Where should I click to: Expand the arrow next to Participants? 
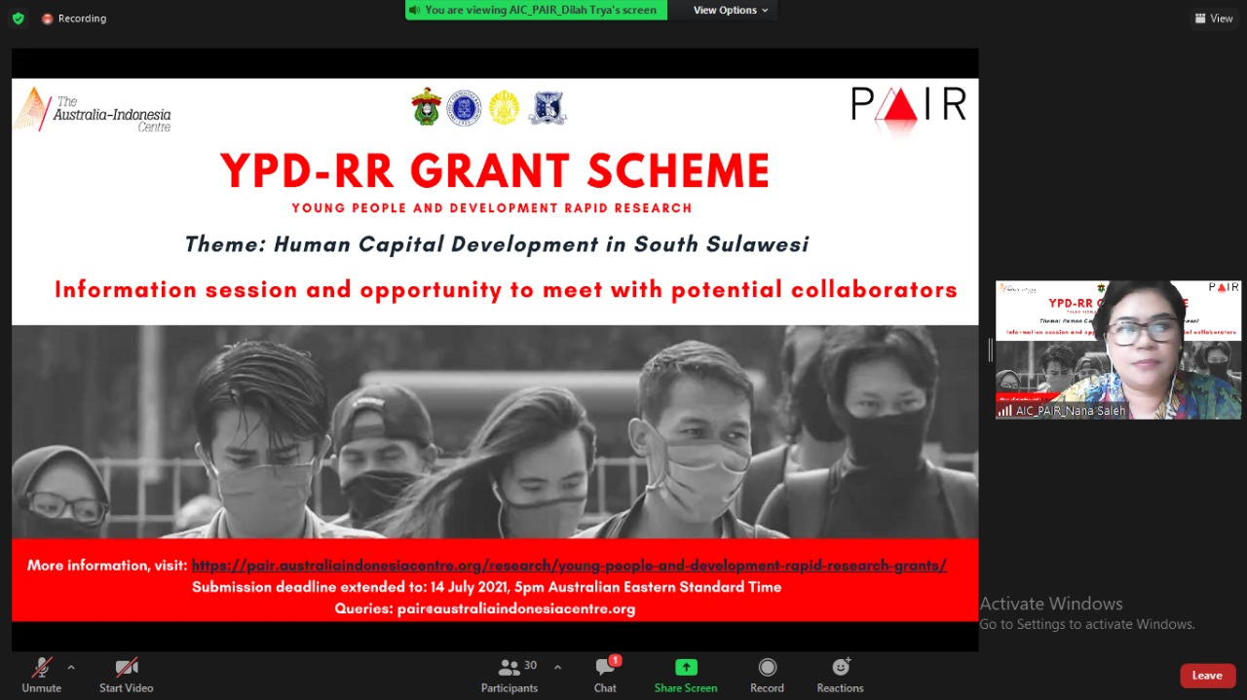(557, 668)
